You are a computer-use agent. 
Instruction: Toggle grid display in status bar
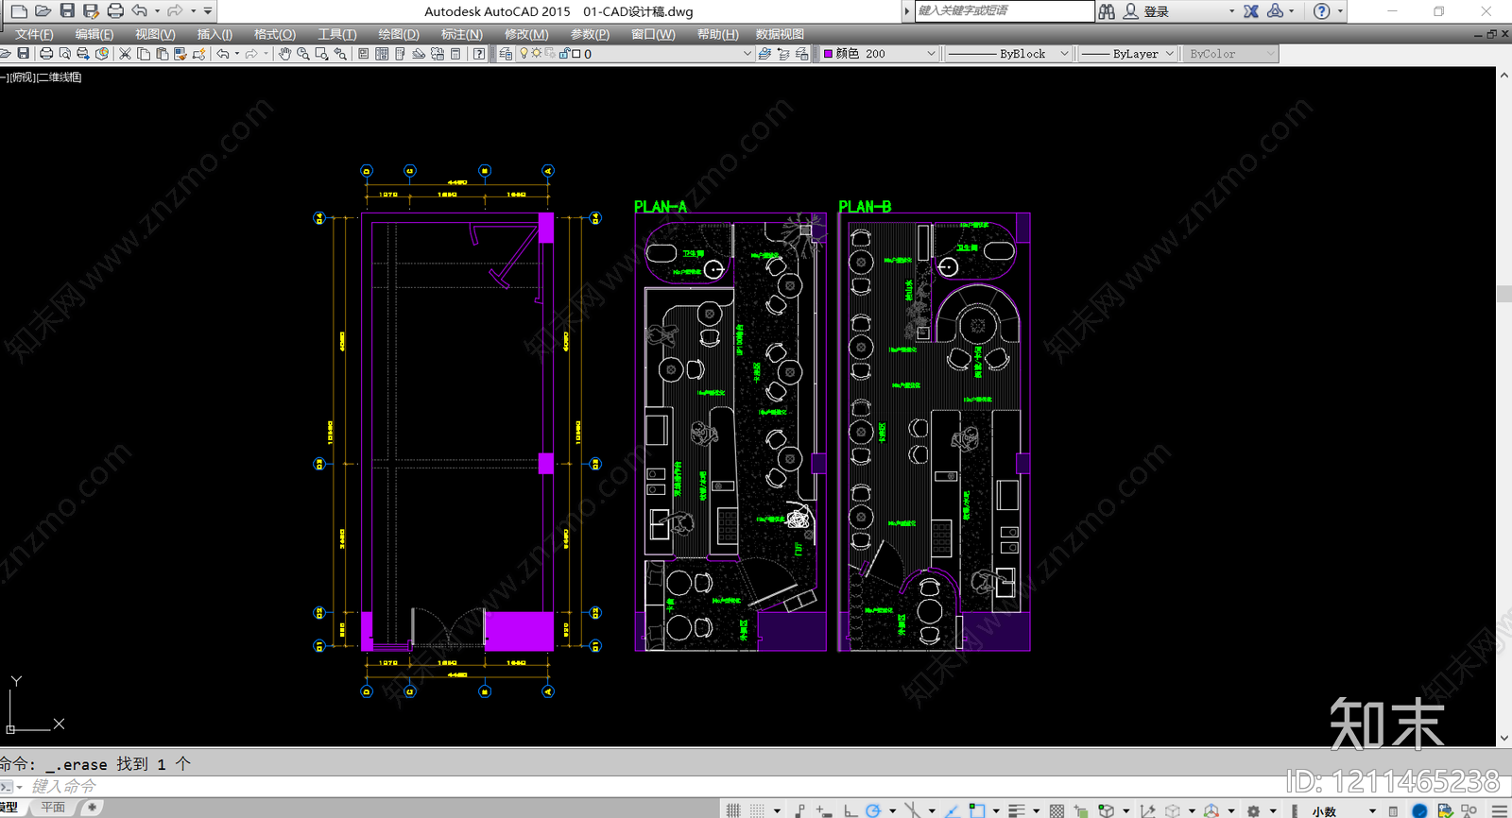(733, 810)
